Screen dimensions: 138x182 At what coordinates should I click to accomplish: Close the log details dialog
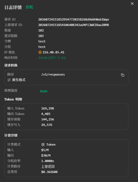point(132,4)
